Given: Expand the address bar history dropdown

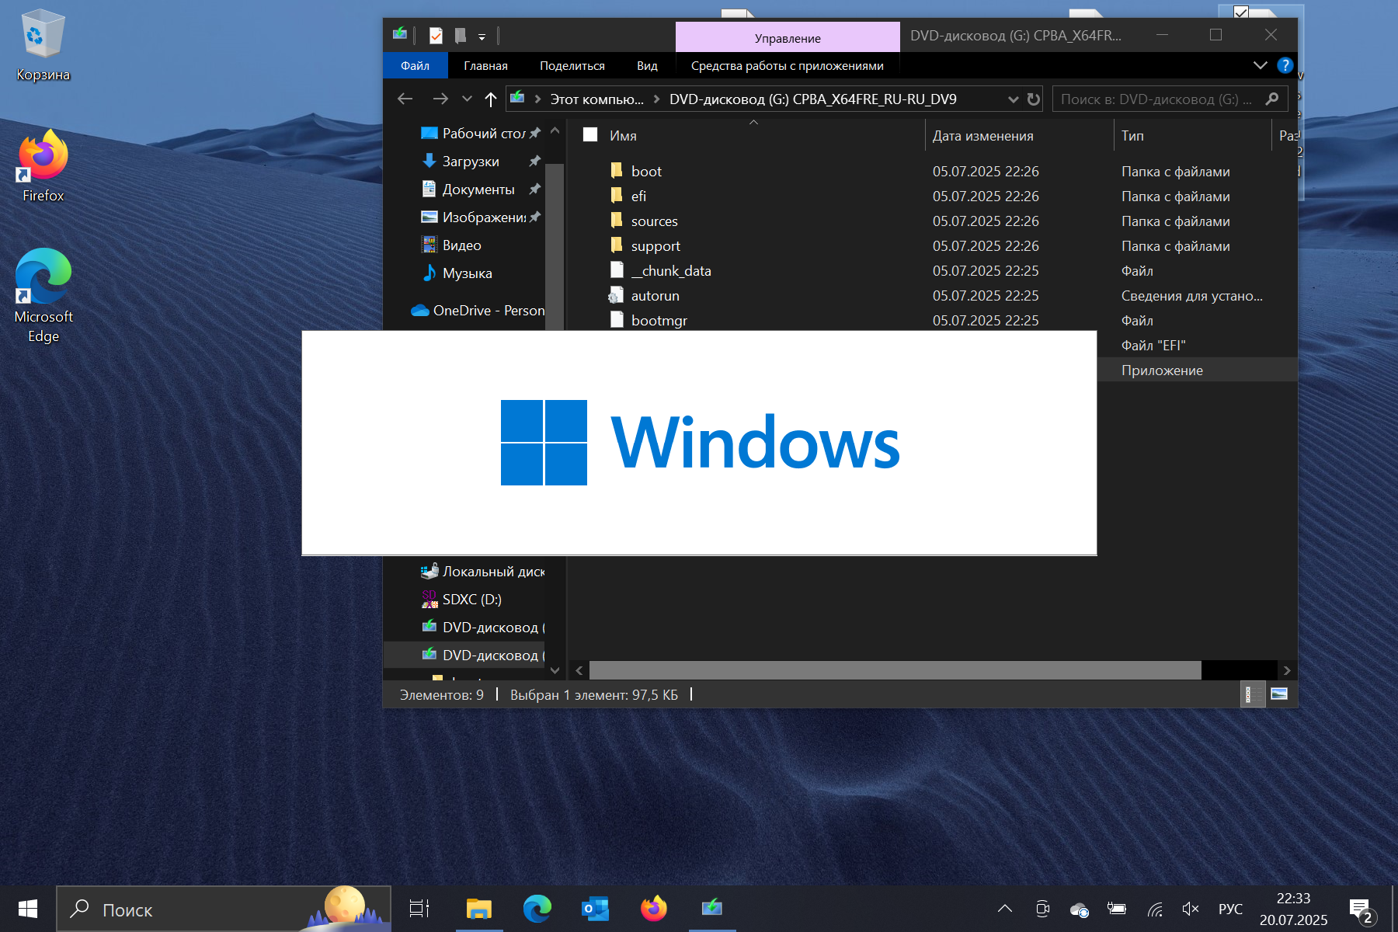Looking at the screenshot, I should [x=1013, y=99].
